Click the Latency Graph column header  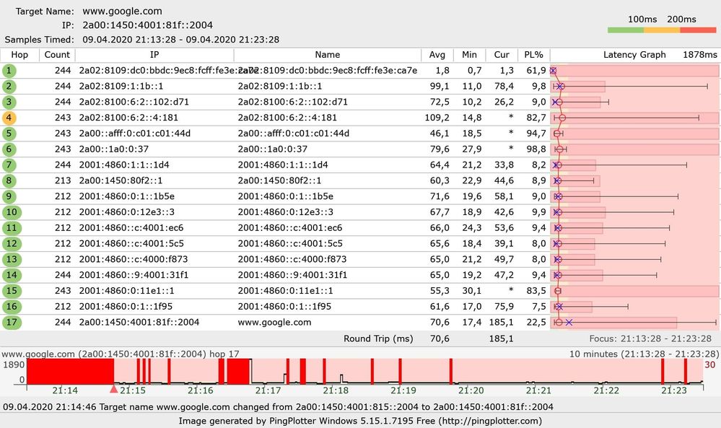(x=634, y=55)
